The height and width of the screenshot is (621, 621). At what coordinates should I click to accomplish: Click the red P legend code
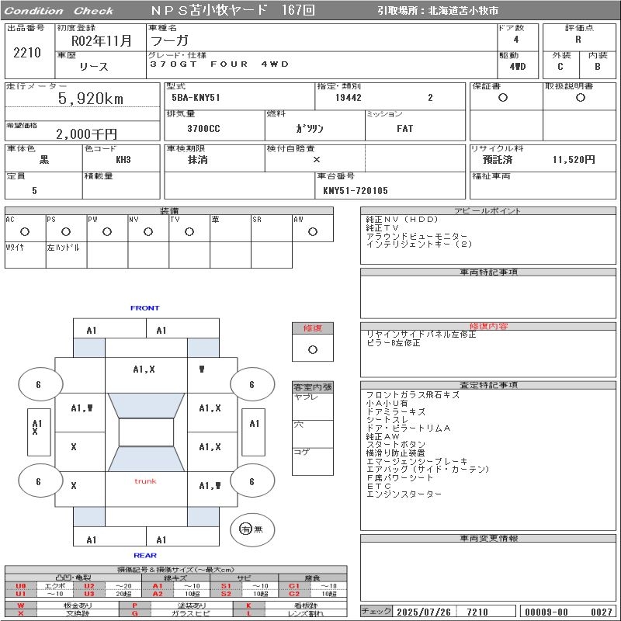tap(134, 605)
